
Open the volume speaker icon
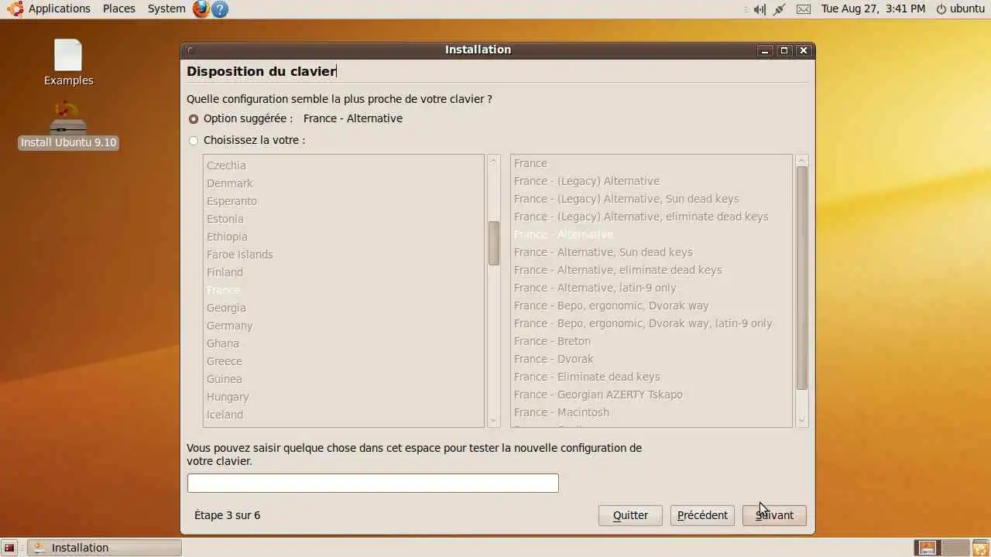[760, 9]
